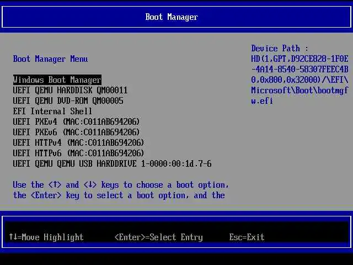Select UEFI HTTPv4 boot option
353x265 pixels.
click(78, 143)
